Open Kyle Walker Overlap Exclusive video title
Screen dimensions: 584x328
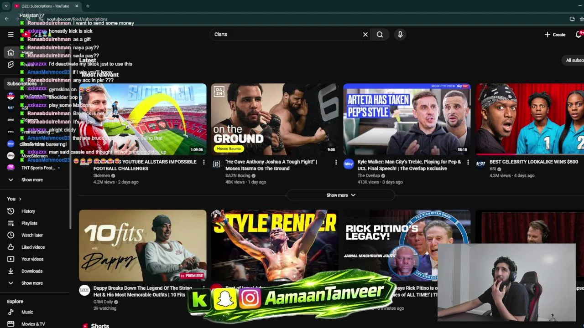[x=409, y=165]
